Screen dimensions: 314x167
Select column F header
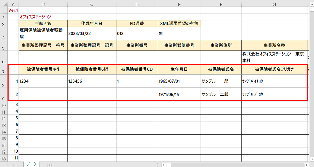221,4
